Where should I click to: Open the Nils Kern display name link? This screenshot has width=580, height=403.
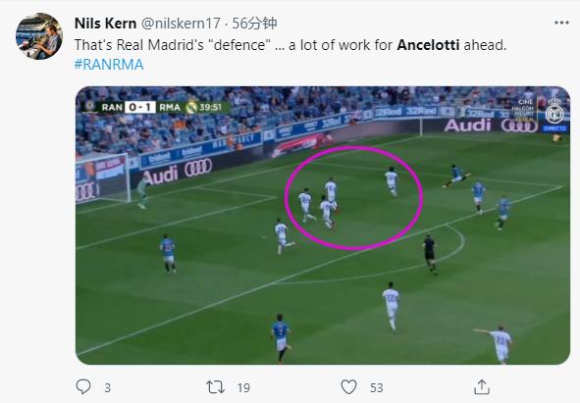105,24
